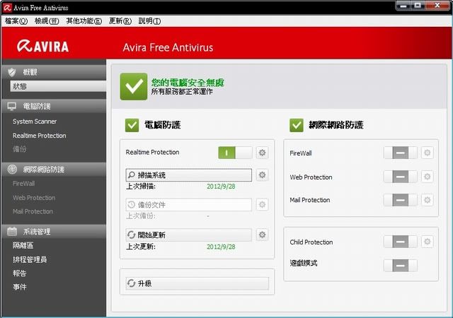
Task: Open Child Protection settings gear icon
Action: pyautogui.click(x=427, y=242)
